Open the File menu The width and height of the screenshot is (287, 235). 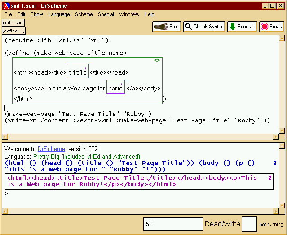click(x=8, y=14)
